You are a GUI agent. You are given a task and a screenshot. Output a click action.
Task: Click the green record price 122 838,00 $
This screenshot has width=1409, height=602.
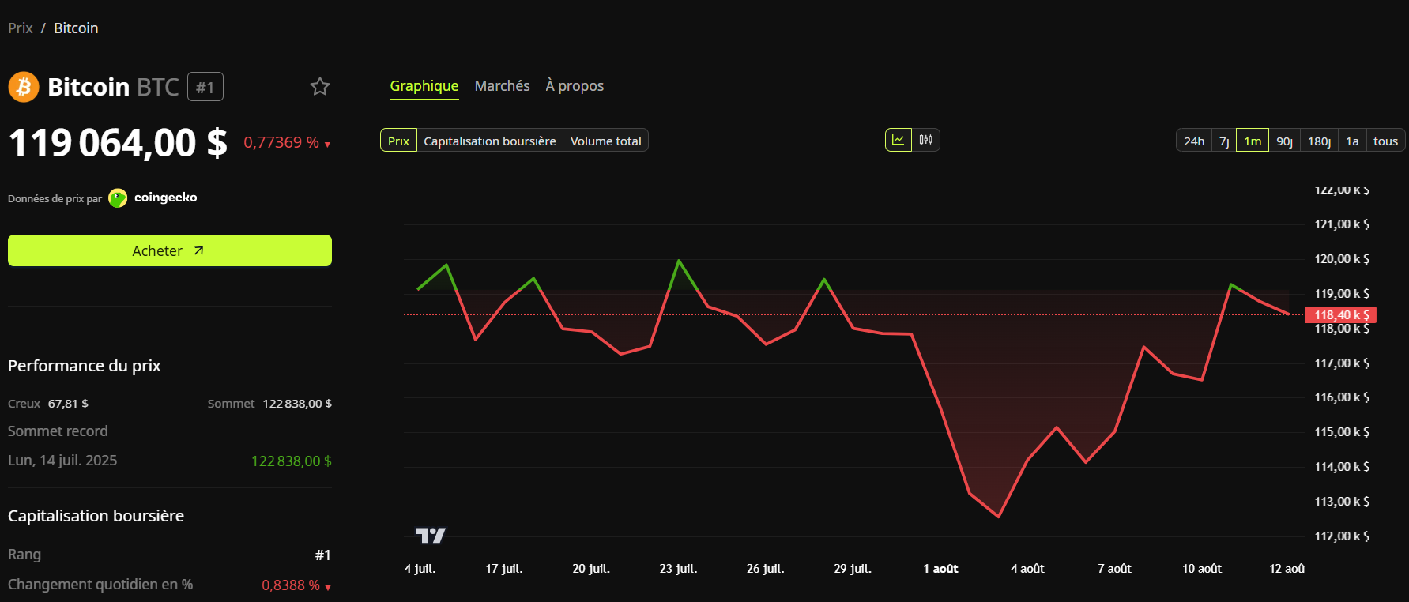pyautogui.click(x=292, y=461)
